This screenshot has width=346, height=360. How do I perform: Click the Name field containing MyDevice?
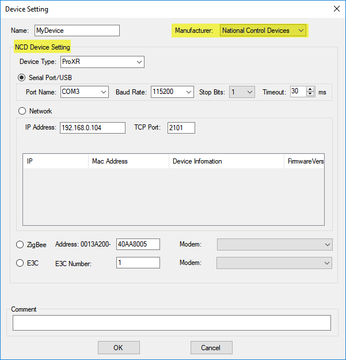coord(77,31)
